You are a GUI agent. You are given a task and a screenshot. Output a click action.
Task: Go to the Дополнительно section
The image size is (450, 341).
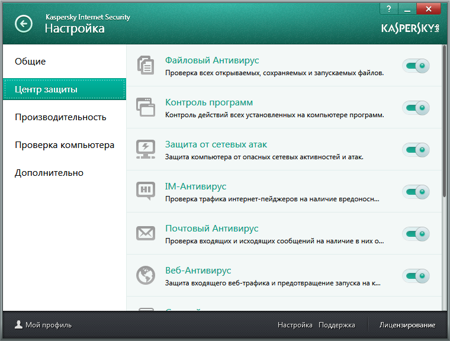click(65, 173)
